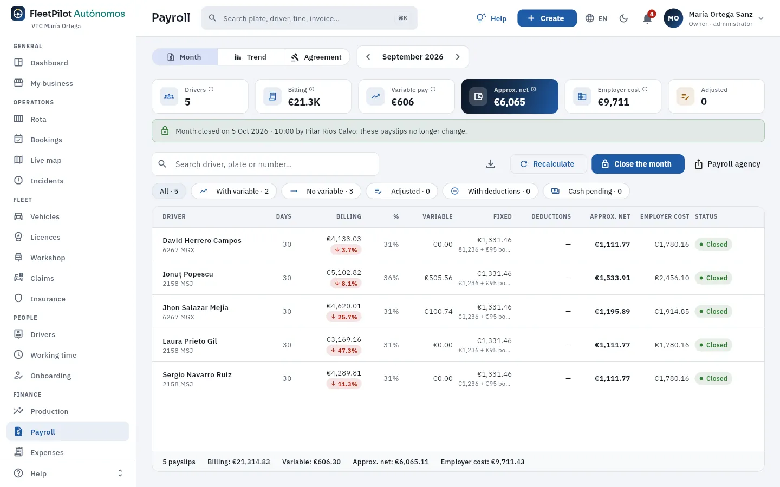Open Ionuț Popescu payslip row
This screenshot has width=780, height=487.
click(x=458, y=278)
